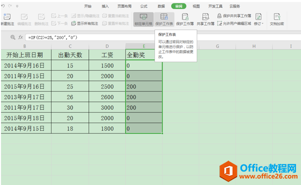Open the 公式 tab

[x=143, y=6]
